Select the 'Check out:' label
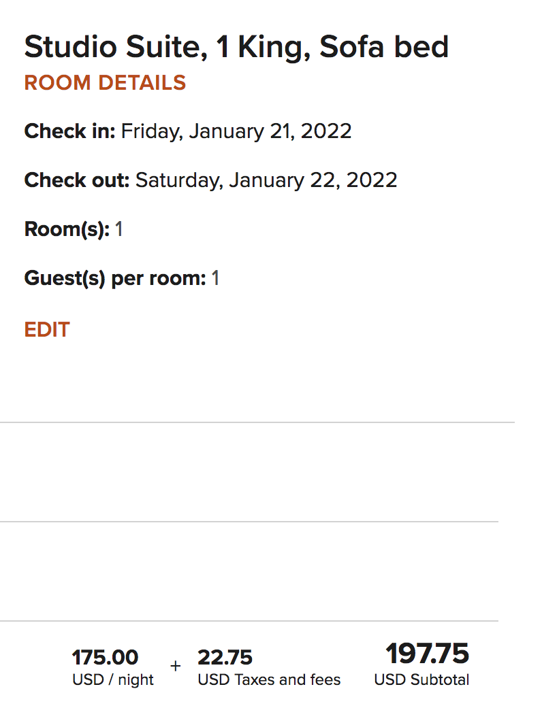 77,180
